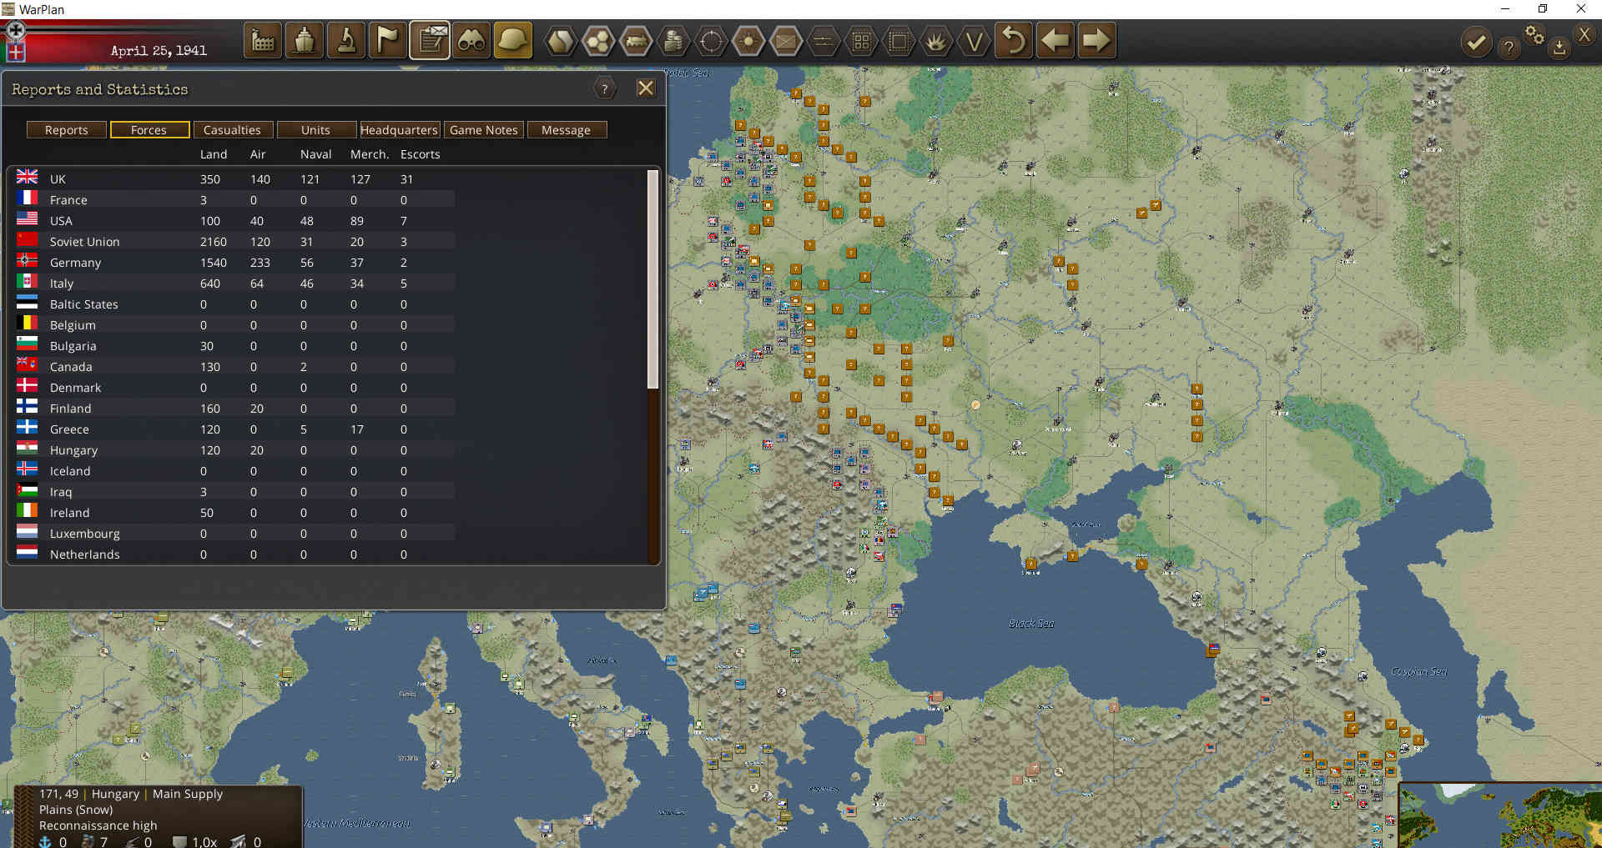
Task: Toggle the four-squares grid overlay icon
Action: coord(861,41)
